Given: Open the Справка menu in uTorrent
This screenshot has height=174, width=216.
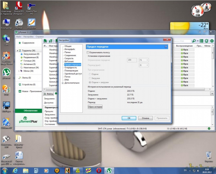Looking at the screenshot, I should (40, 37).
